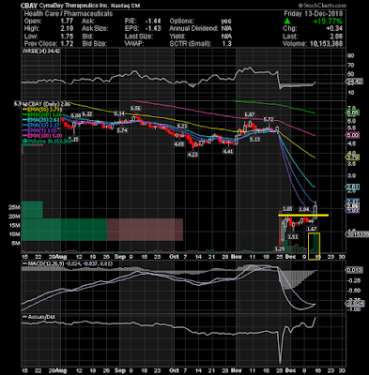This screenshot has width=369, height=375.
Task: Click the 4.23 low price annotation
Action: point(192,155)
